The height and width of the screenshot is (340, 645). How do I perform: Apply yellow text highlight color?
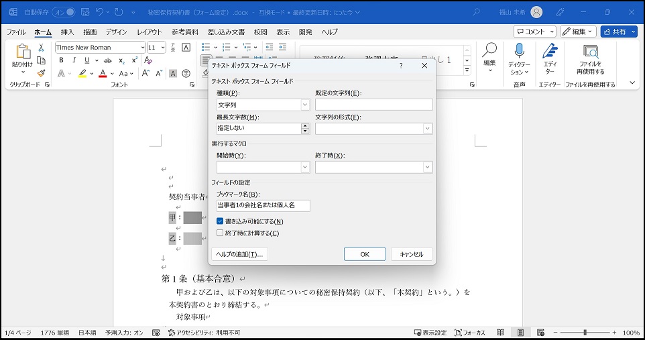click(82, 73)
